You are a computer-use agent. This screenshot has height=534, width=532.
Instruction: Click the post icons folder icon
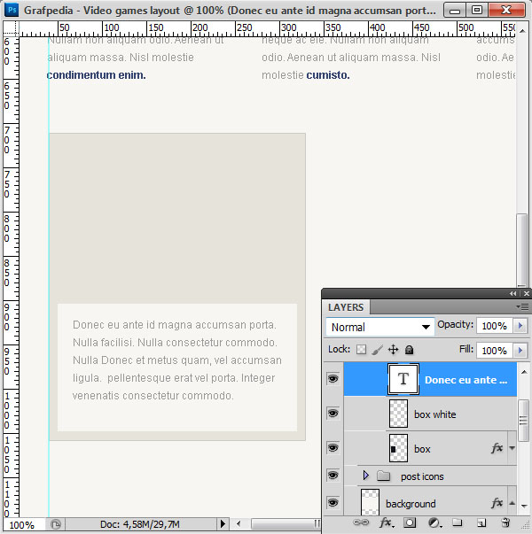point(384,476)
